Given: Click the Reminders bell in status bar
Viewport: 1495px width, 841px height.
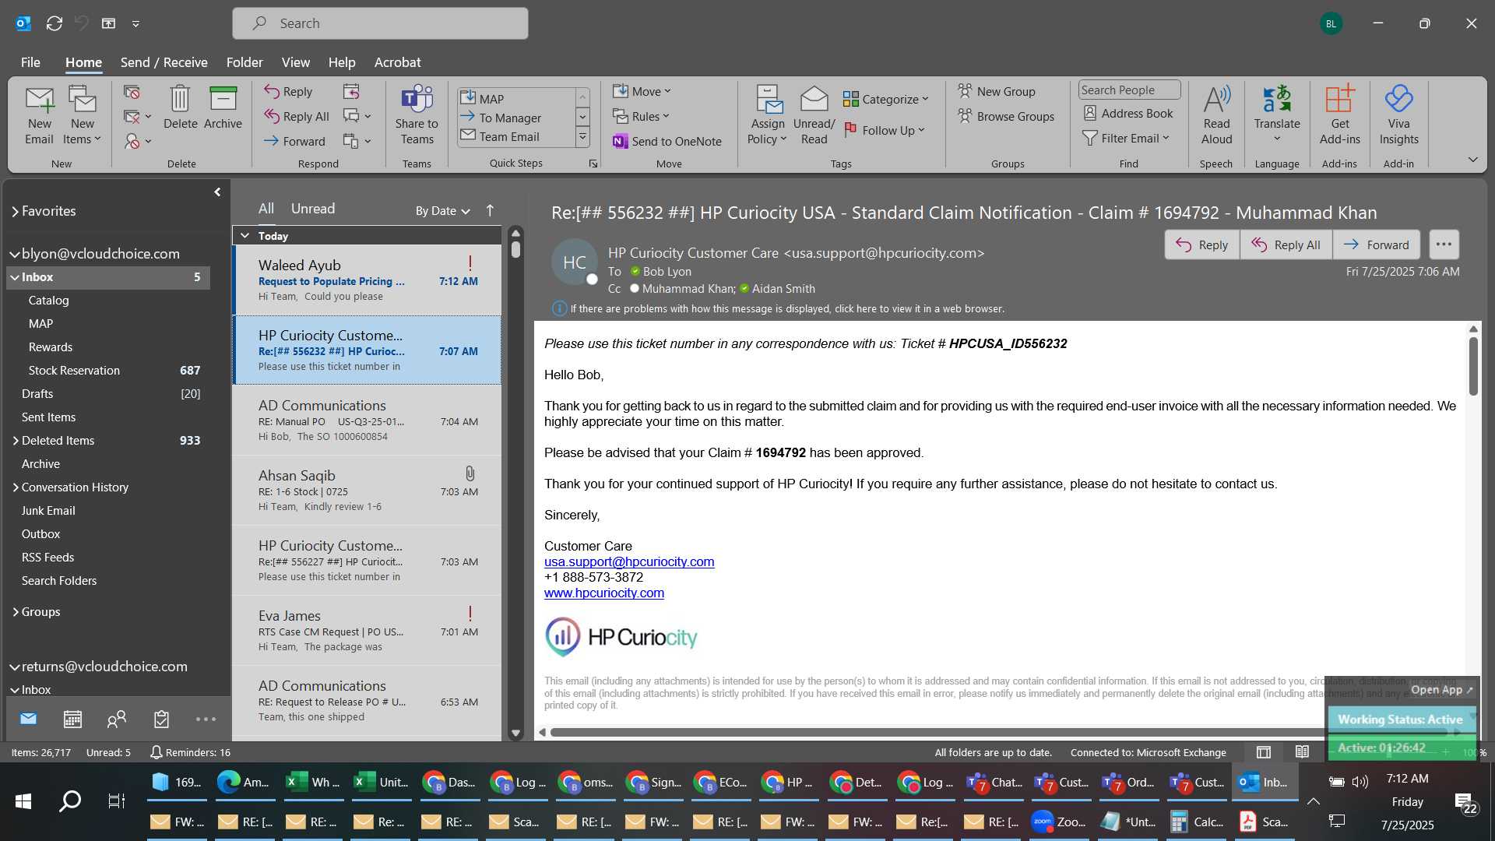Looking at the screenshot, I should tap(156, 752).
